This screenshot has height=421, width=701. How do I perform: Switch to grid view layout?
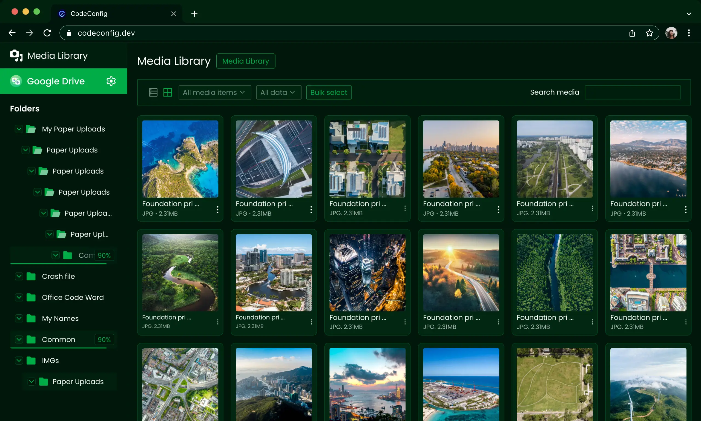(x=168, y=92)
